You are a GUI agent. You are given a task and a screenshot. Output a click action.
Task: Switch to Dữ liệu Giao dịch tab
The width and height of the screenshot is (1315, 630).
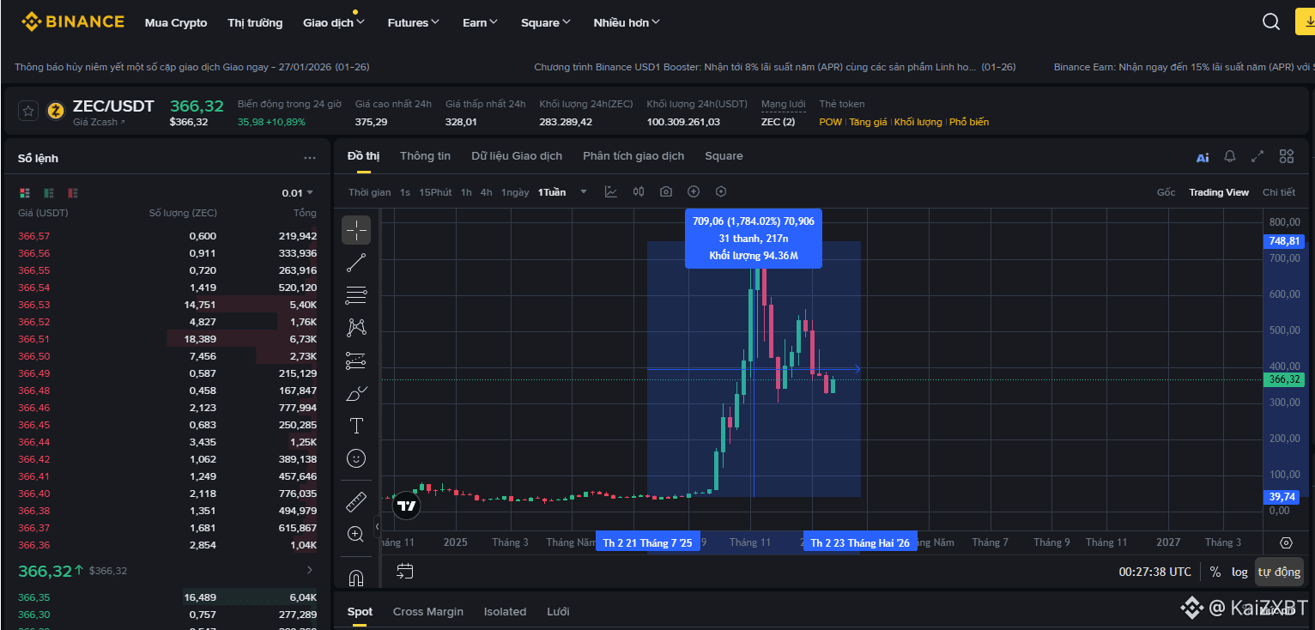pyautogui.click(x=517, y=156)
